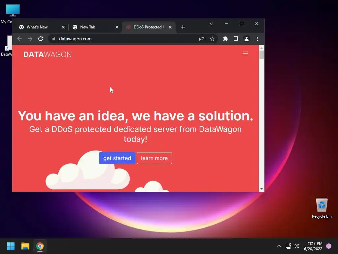Click the share this page icon
The image size is (338, 254).
pyautogui.click(x=202, y=39)
